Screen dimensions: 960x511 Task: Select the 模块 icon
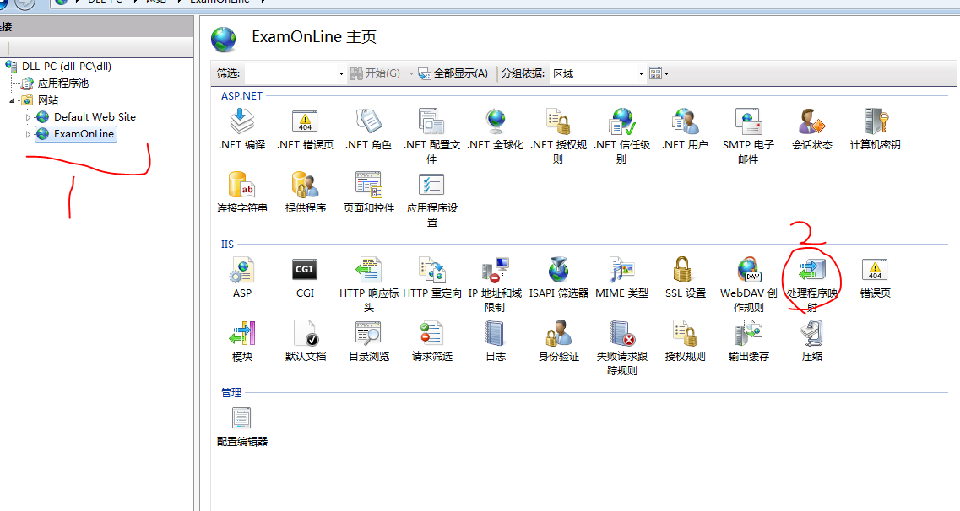(241, 333)
